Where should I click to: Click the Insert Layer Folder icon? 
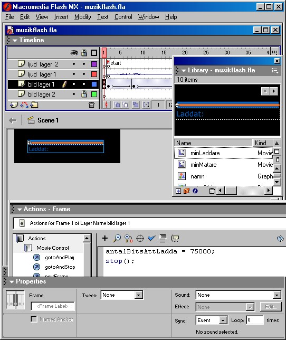[x=34, y=105]
